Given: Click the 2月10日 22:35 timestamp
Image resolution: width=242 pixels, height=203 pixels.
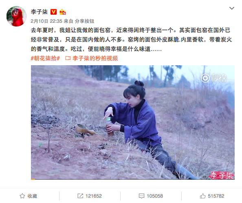Looking at the screenshot, I should [x=46, y=21].
